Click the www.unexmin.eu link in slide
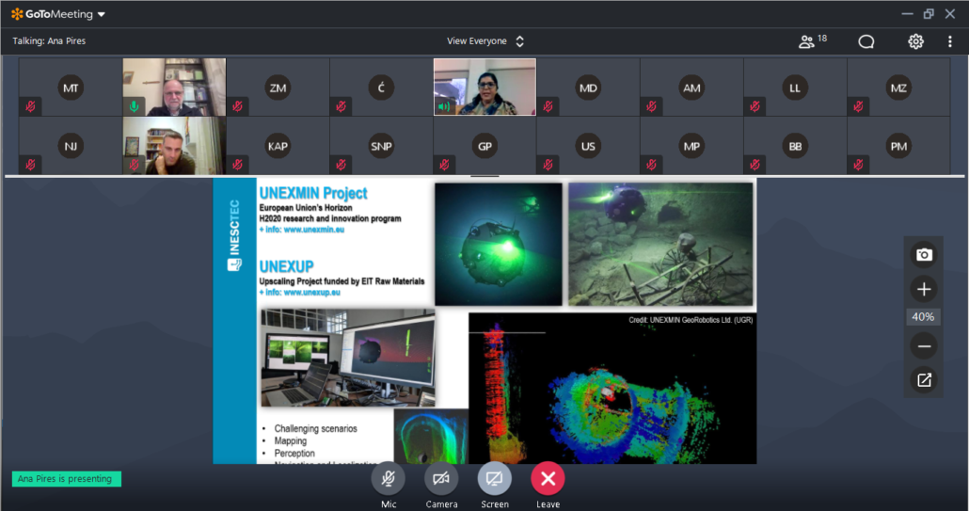The image size is (969, 511). [x=314, y=230]
